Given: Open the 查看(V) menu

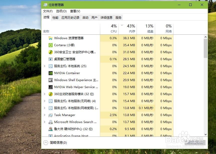Looking at the screenshot, I should [75, 11].
